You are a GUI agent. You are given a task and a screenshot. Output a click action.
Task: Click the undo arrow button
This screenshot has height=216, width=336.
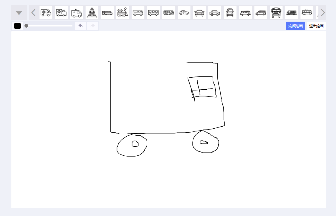(x=81, y=26)
